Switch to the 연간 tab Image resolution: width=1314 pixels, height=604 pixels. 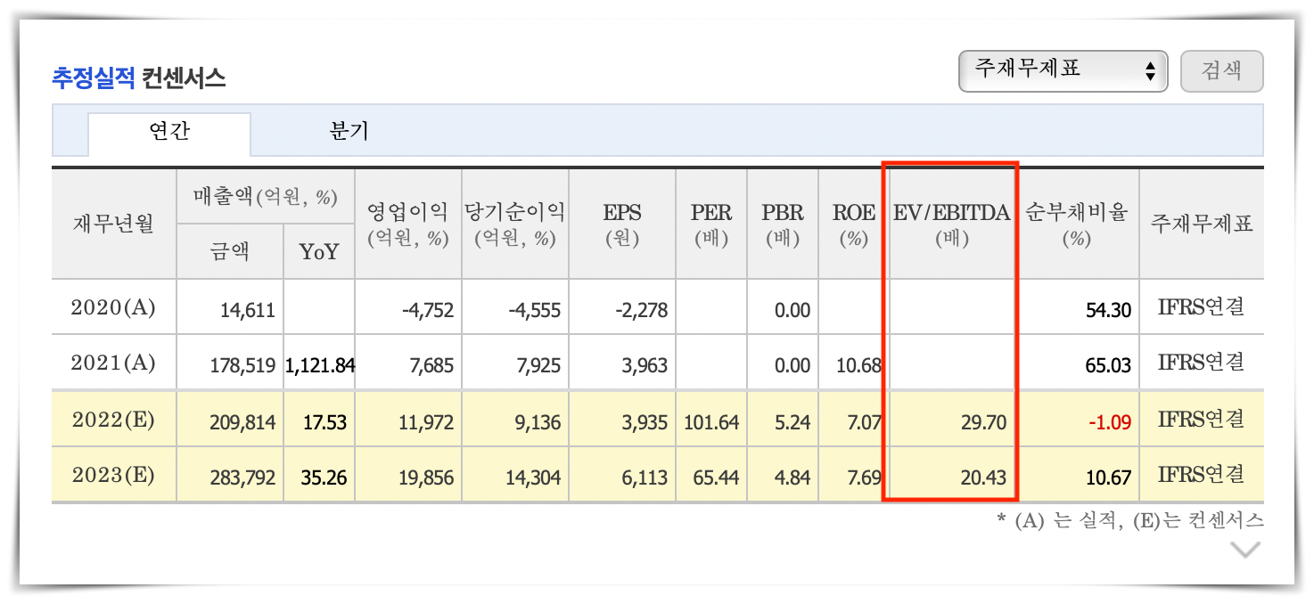(169, 133)
